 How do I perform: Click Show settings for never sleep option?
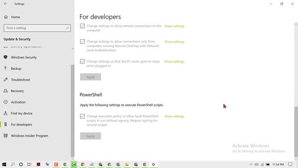(x=174, y=62)
